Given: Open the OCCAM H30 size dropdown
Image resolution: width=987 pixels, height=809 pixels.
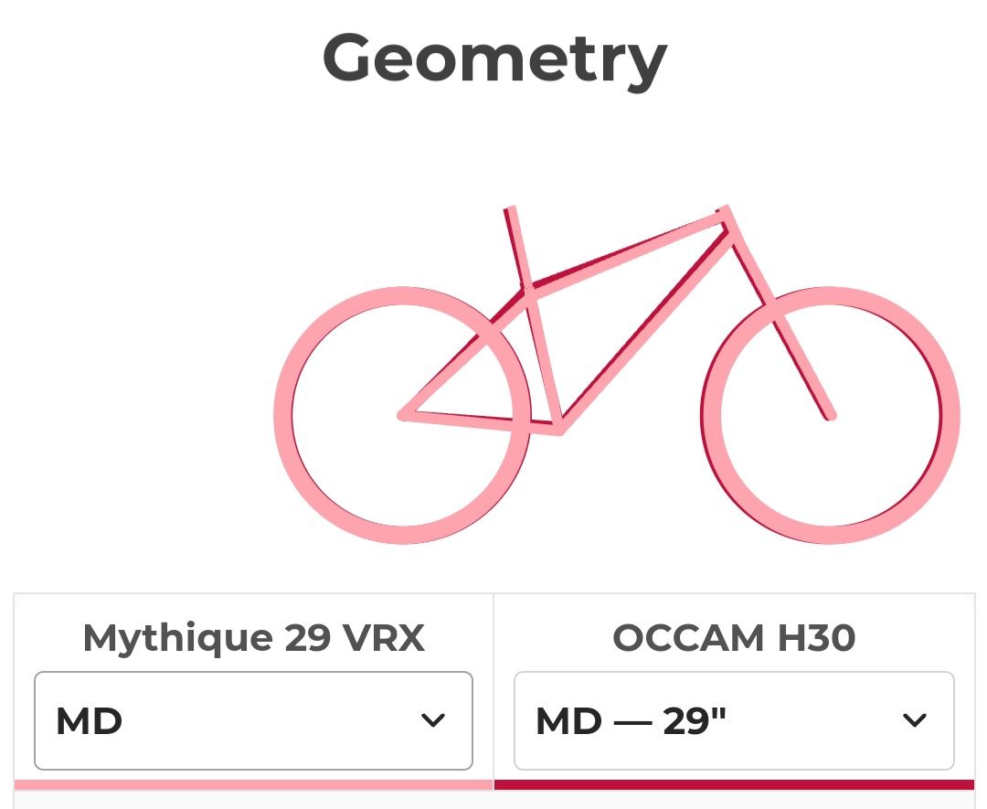Looking at the screenshot, I should [734, 721].
